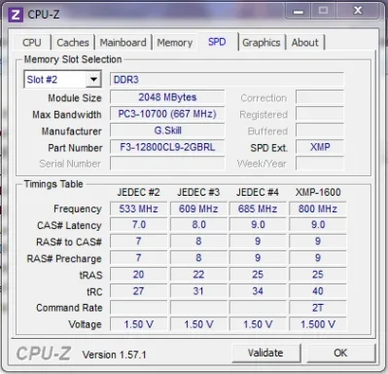Screen dimensions: 388x374
Task: Confirm with the OK button
Action: coord(340,353)
